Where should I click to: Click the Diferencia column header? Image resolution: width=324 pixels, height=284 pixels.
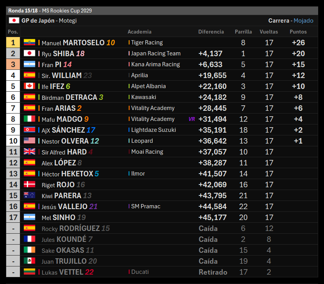point(211,32)
